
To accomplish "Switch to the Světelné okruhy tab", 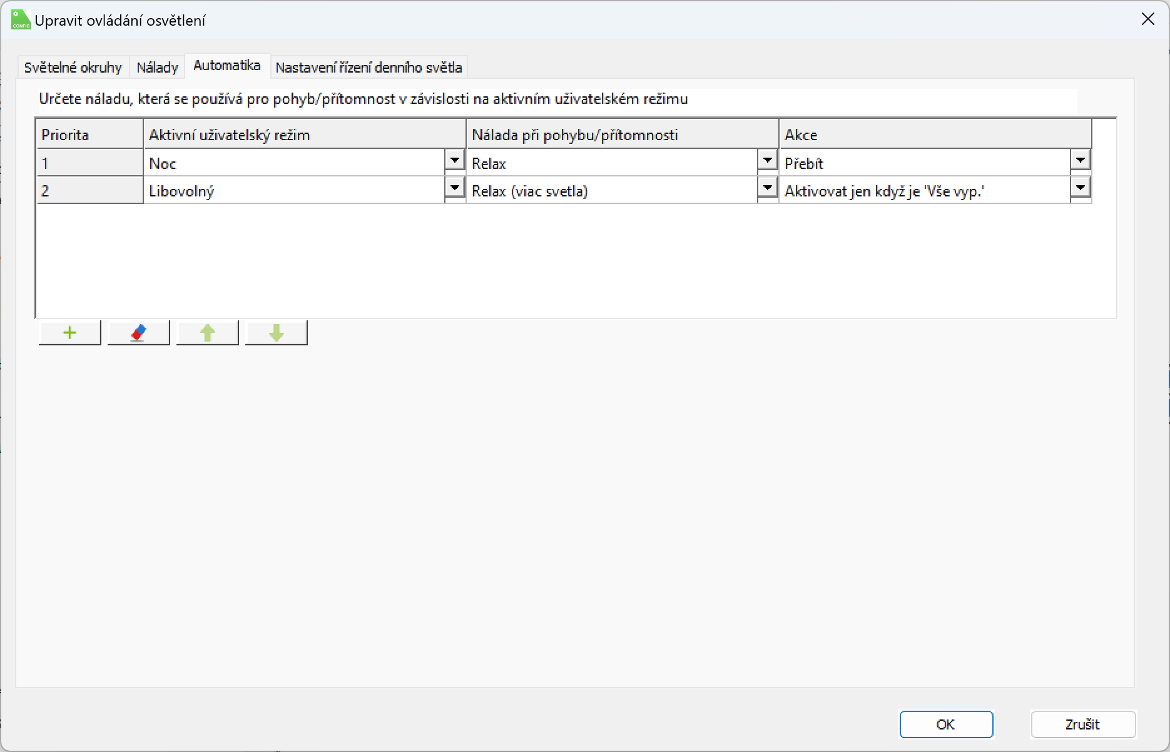I will [x=73, y=68].
